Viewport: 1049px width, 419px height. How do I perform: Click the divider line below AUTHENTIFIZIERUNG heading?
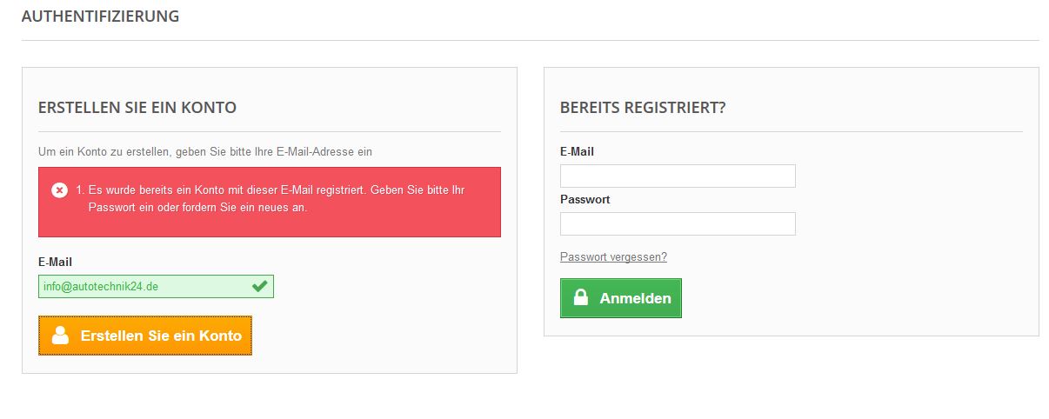click(x=530, y=40)
